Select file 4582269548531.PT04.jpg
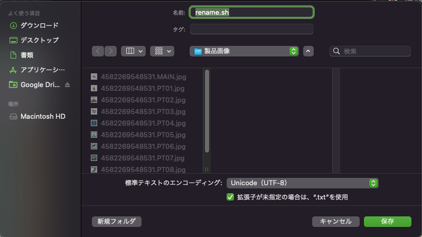Screen dimensions: 422x237 [x=143, y=123]
